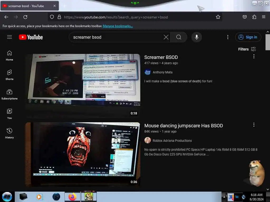The width and height of the screenshot is (270, 202).
Task: Open Subscriptions in sidebar
Action: (x=9, y=94)
